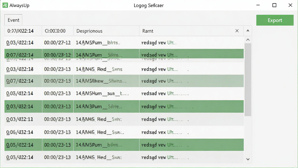Maximize the Logog Seficaer window
This screenshot has width=298, height=168.
(x=274, y=5)
